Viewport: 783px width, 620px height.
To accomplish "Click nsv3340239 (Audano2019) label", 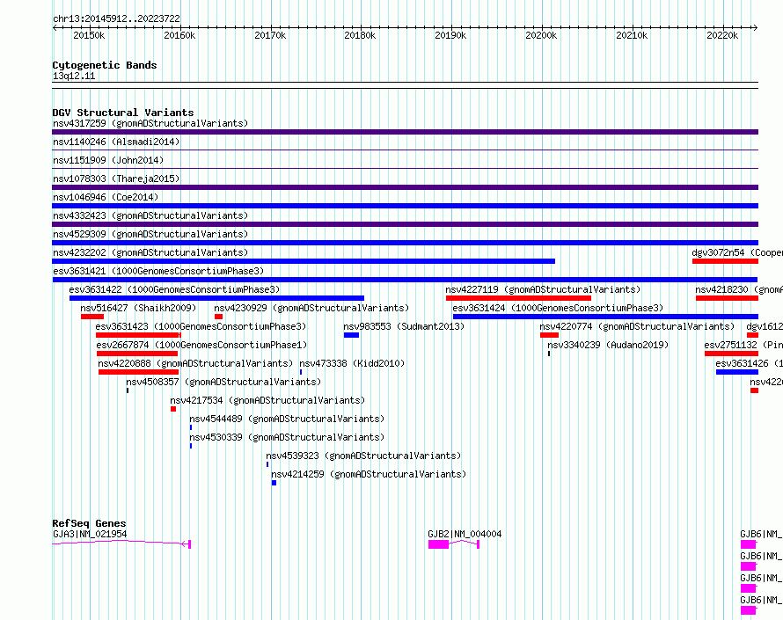I will tap(608, 345).
